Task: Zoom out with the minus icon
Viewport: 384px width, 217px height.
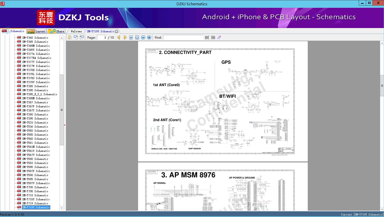Action: pos(143,37)
